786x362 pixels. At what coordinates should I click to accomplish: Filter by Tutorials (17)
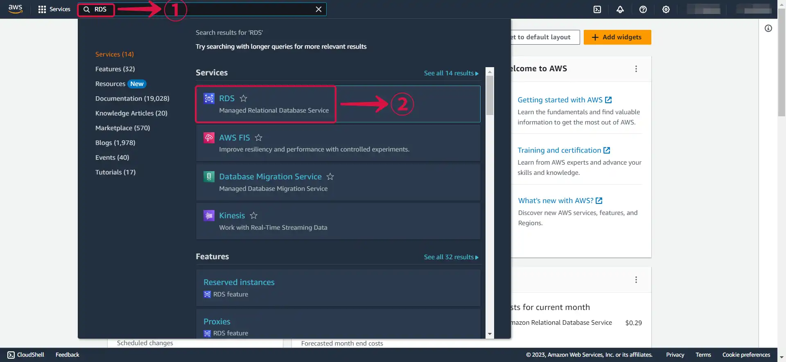coord(115,172)
